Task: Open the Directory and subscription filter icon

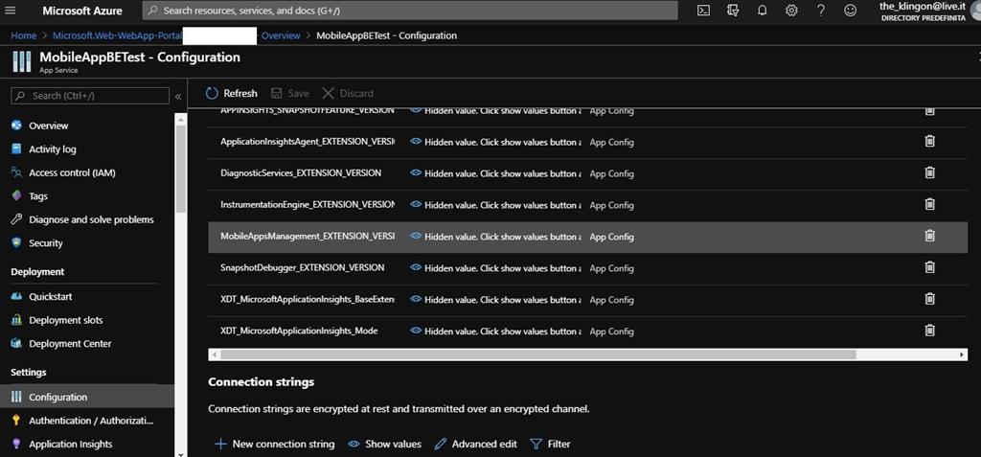Action: pyautogui.click(x=733, y=10)
